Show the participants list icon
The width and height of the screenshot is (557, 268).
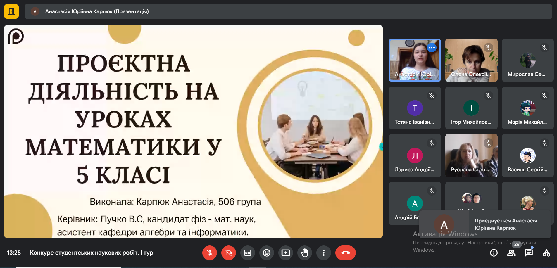coord(511,253)
